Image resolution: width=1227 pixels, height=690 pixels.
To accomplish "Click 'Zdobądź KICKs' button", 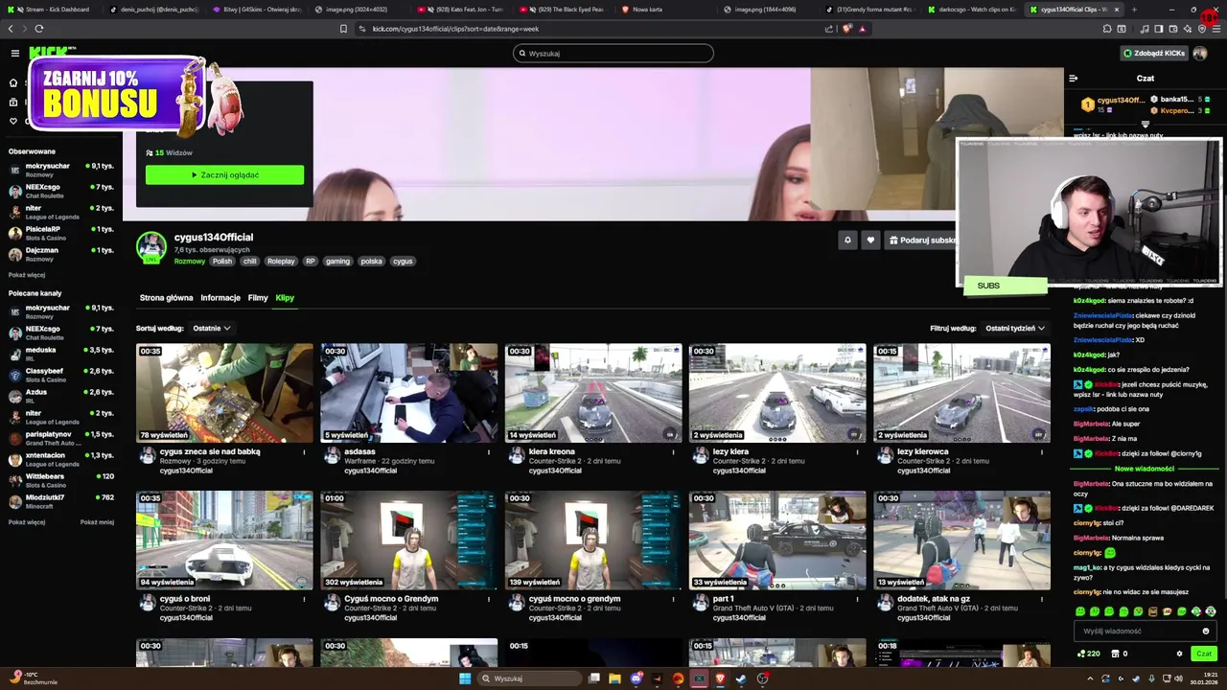I will click(1154, 53).
